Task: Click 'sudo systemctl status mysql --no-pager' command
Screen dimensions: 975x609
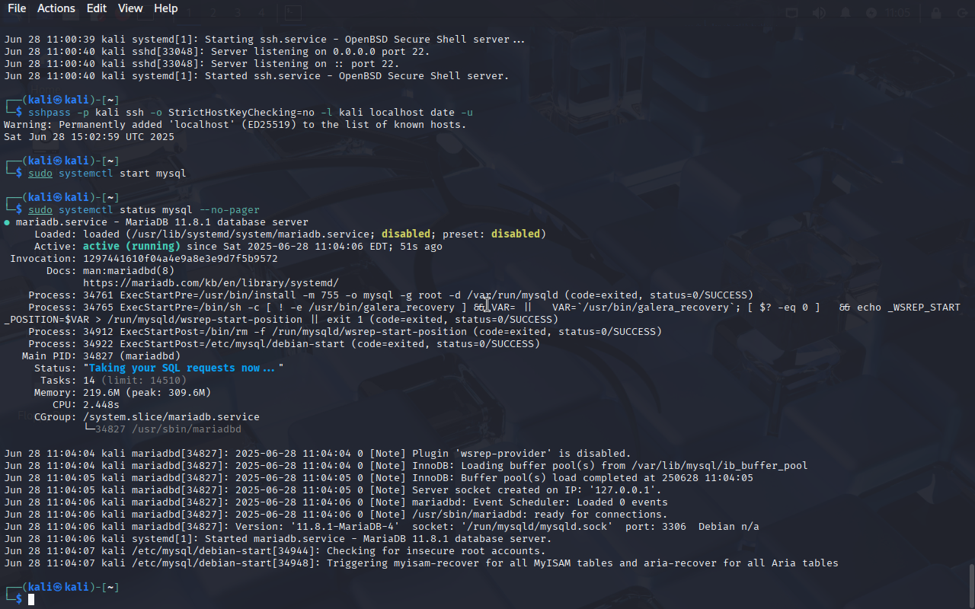Action: [x=144, y=210]
